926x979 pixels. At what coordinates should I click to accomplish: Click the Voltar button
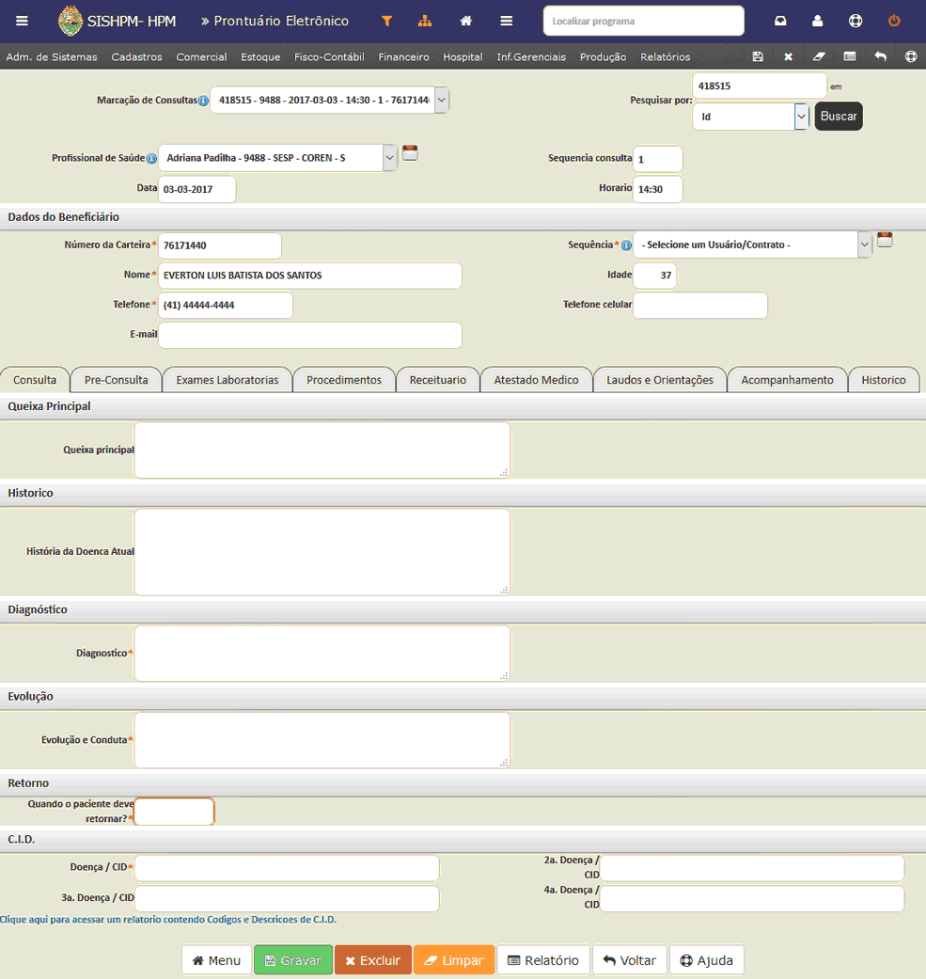click(x=630, y=960)
